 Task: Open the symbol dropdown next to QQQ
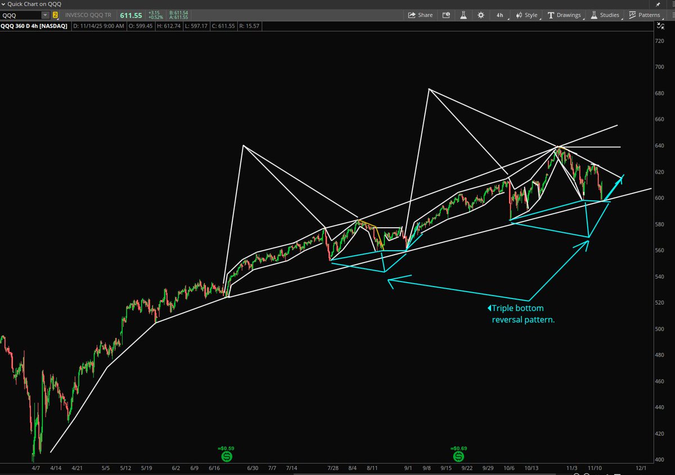pos(46,15)
